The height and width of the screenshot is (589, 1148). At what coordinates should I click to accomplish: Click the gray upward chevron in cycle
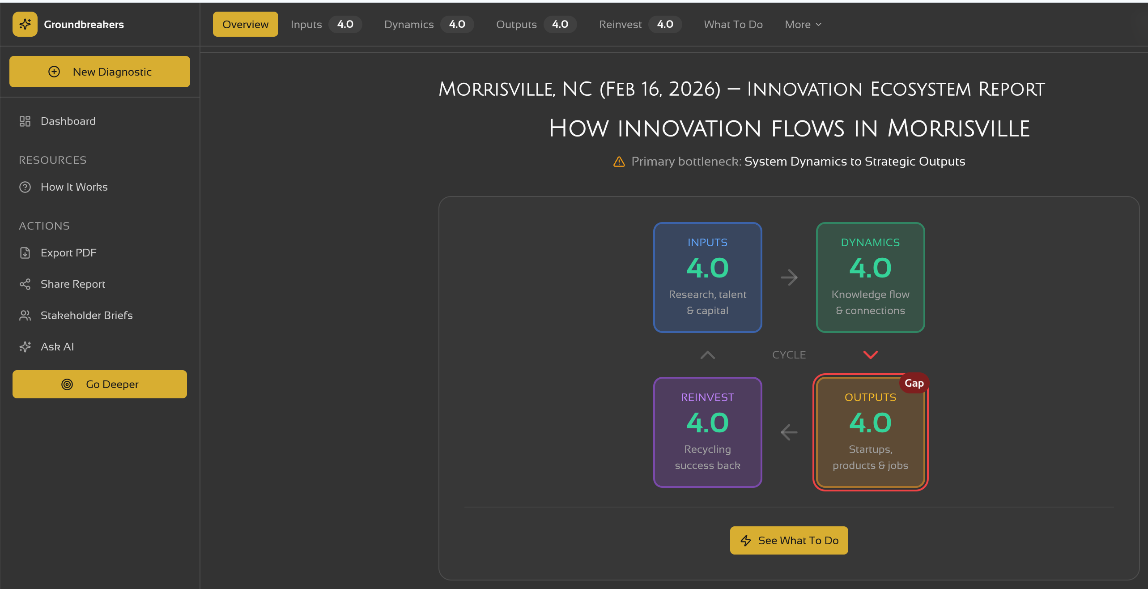707,355
